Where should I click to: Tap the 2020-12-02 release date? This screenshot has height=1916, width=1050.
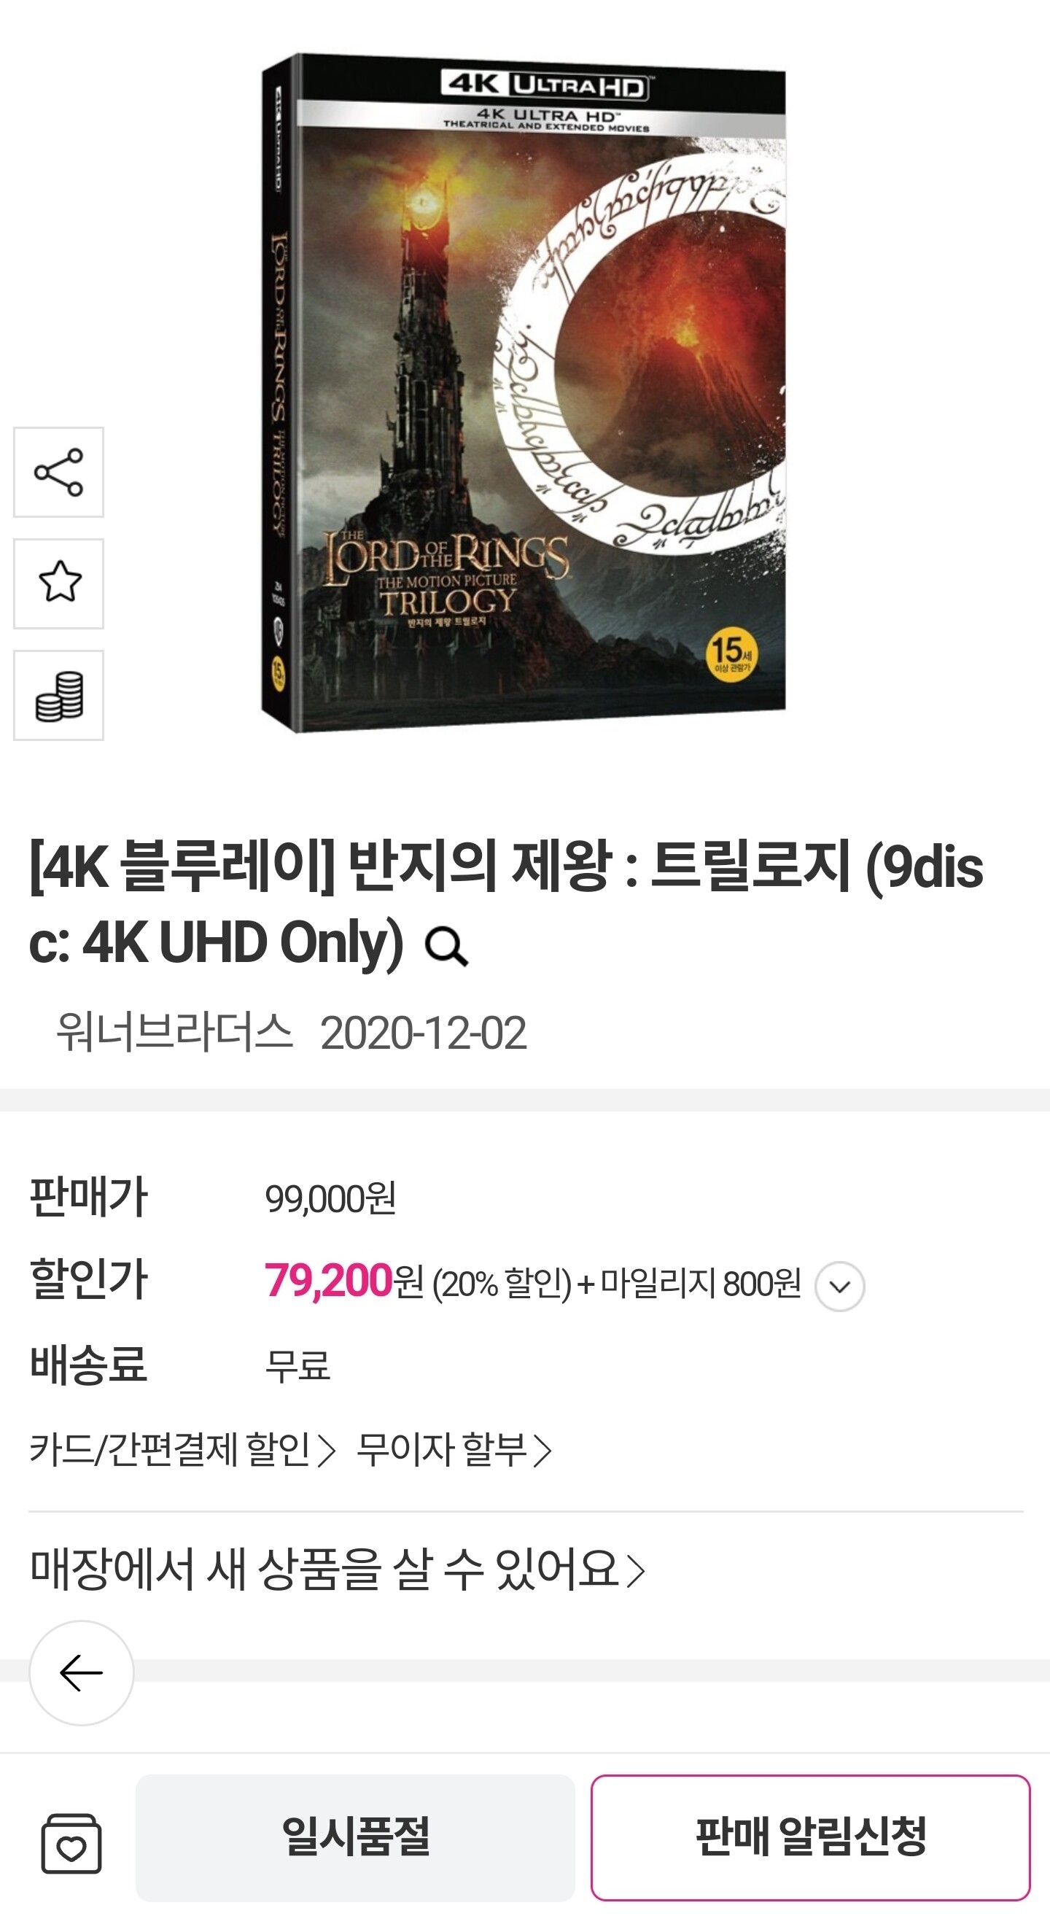(x=423, y=1032)
